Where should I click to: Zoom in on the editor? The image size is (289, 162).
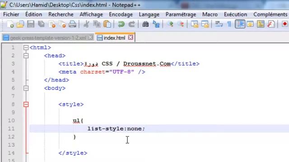(170, 24)
